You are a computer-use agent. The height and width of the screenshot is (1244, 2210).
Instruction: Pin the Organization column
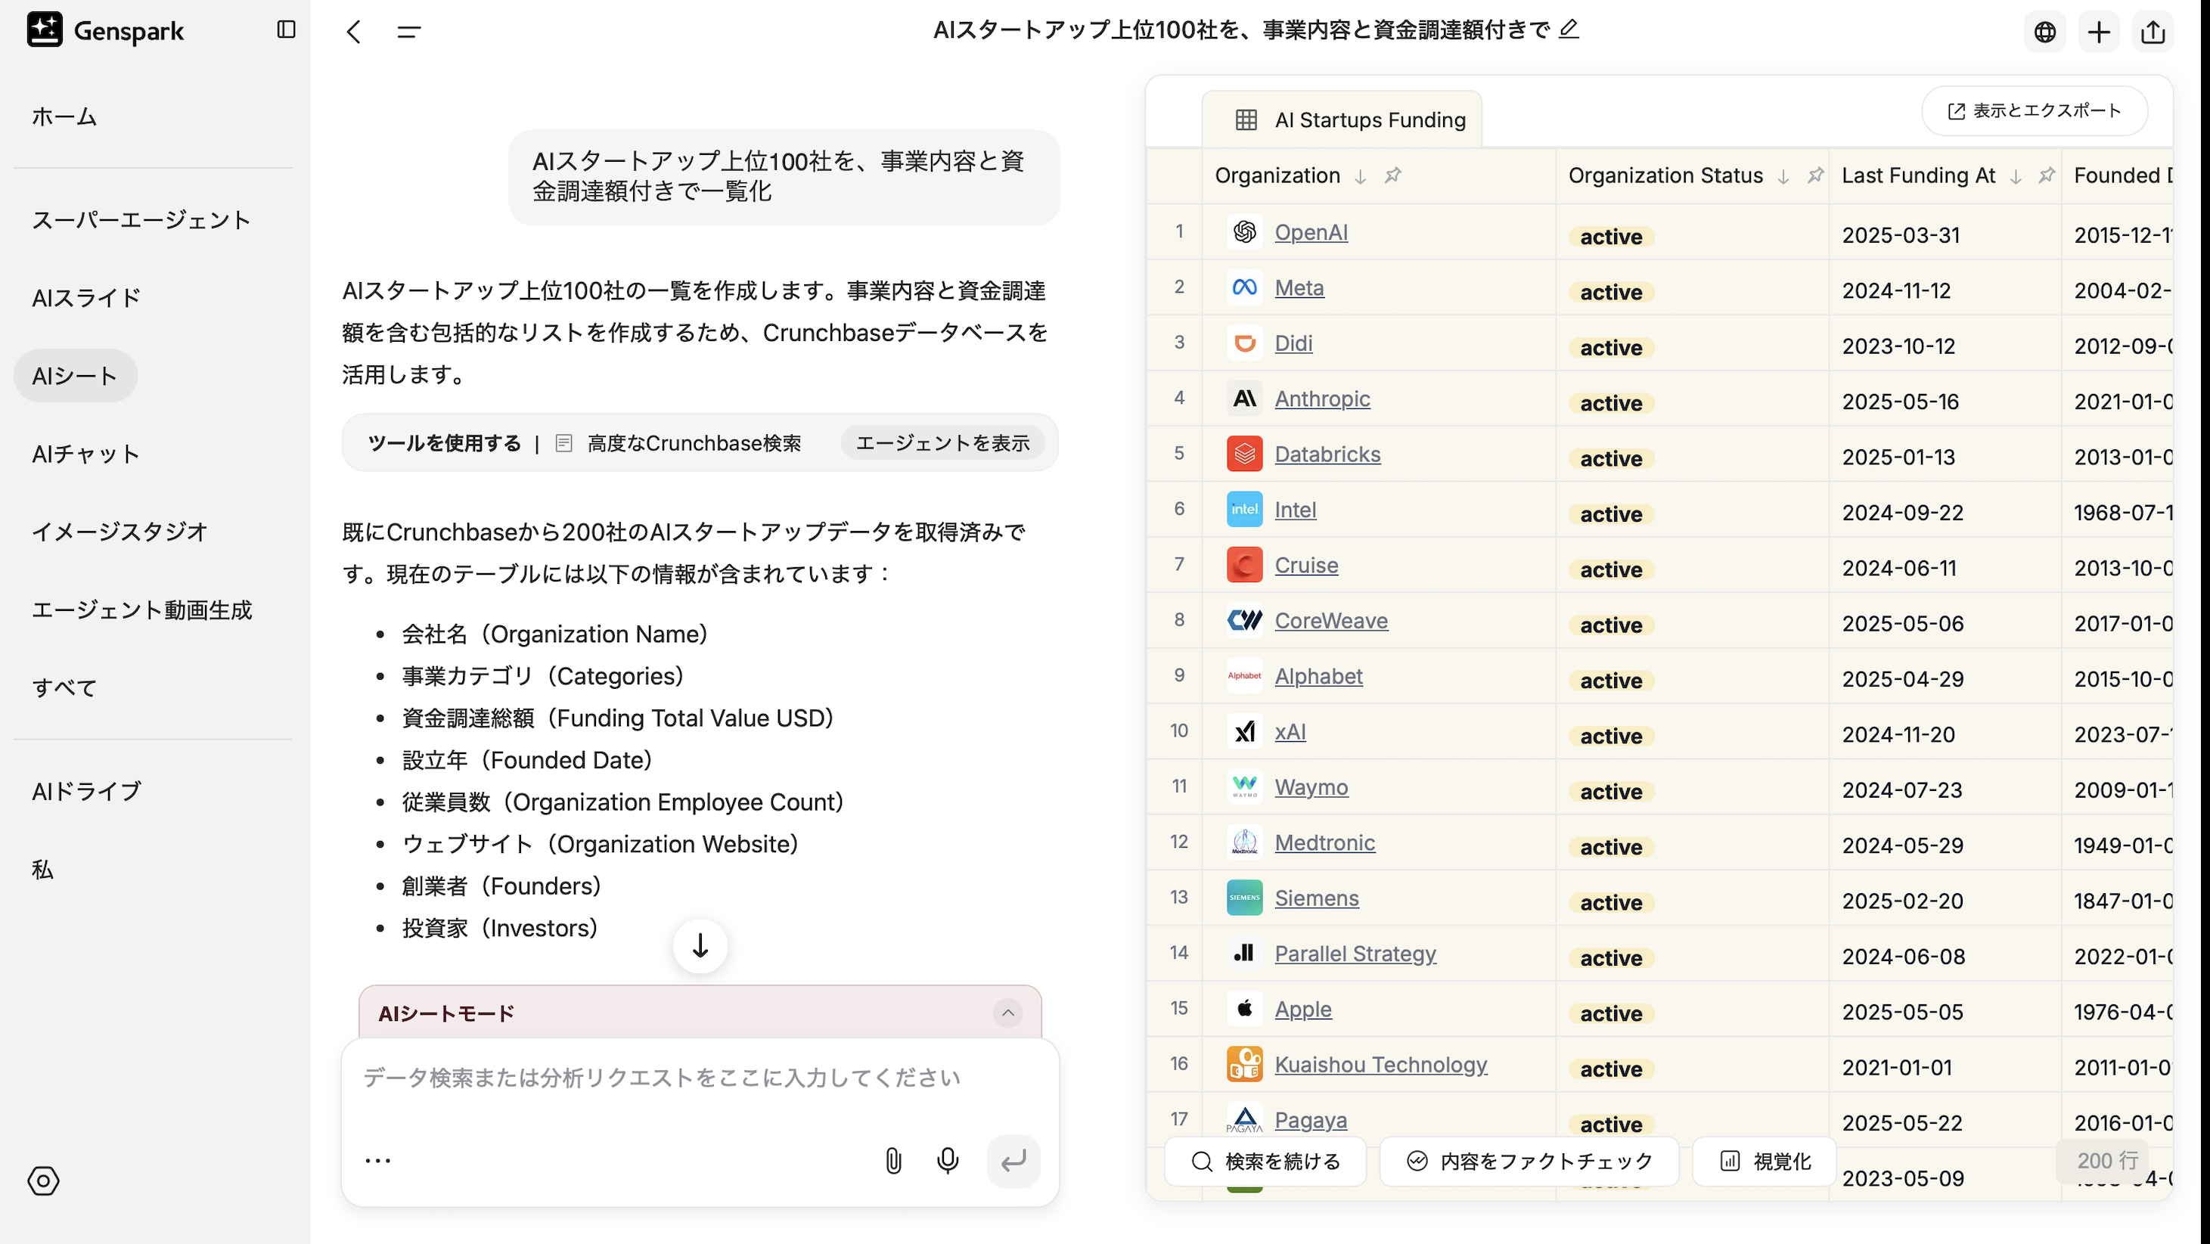[1392, 175]
